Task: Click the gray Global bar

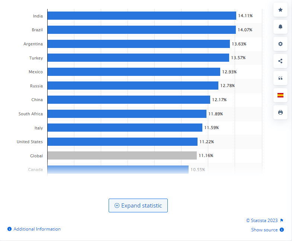Action: click(x=122, y=155)
